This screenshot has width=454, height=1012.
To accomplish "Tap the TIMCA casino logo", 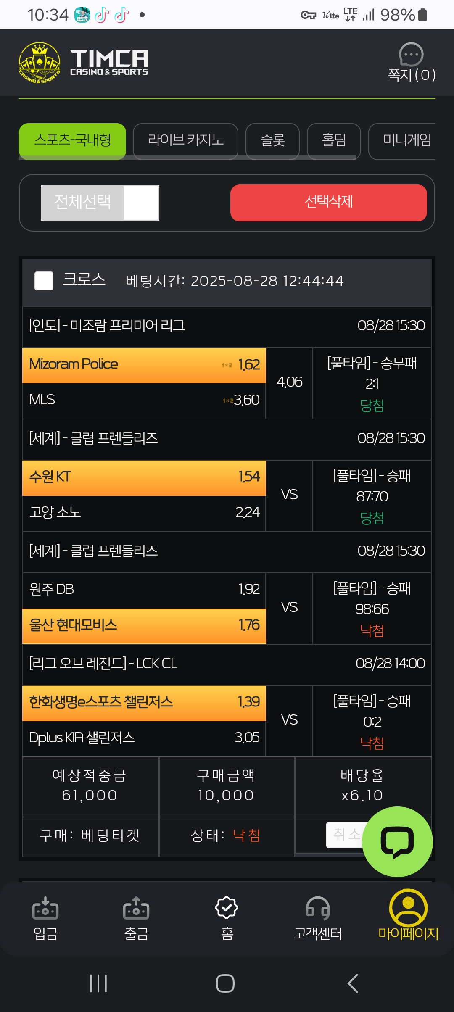I will (x=84, y=63).
